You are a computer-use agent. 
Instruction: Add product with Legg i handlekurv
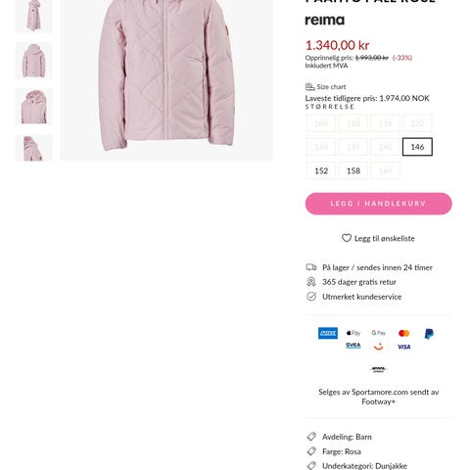click(x=379, y=204)
